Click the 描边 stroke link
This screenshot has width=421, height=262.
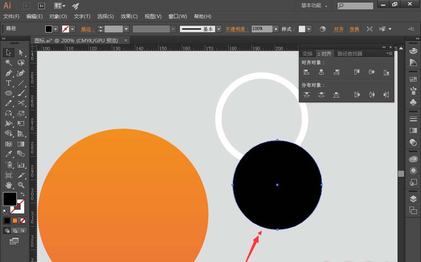88,29
